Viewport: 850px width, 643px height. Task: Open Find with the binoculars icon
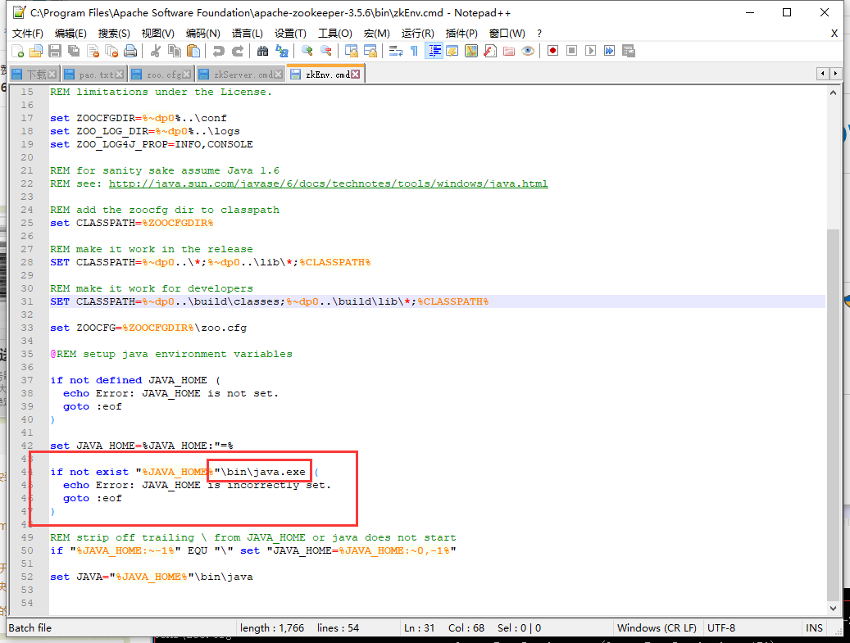point(262,51)
